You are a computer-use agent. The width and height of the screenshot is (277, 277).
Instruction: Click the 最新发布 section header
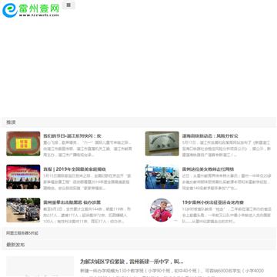click(x=15, y=245)
